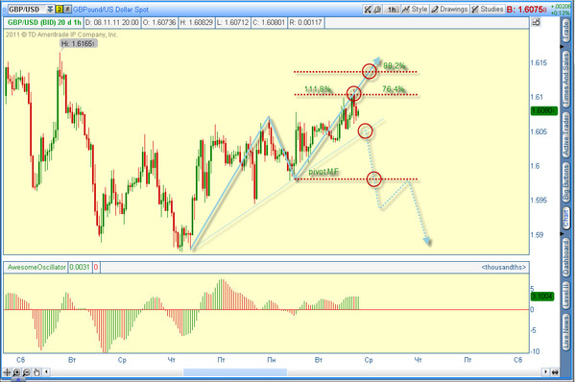The height and width of the screenshot is (382, 575).
Task: Click the 0.0031 oscillator value
Action: [x=80, y=267]
